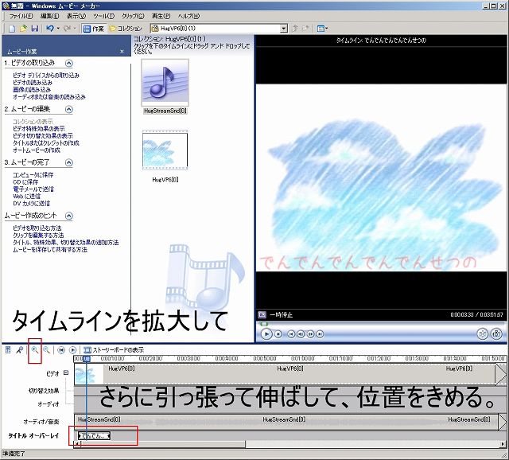Click ムービーを保存して共有する方法 hint link

coord(50,249)
